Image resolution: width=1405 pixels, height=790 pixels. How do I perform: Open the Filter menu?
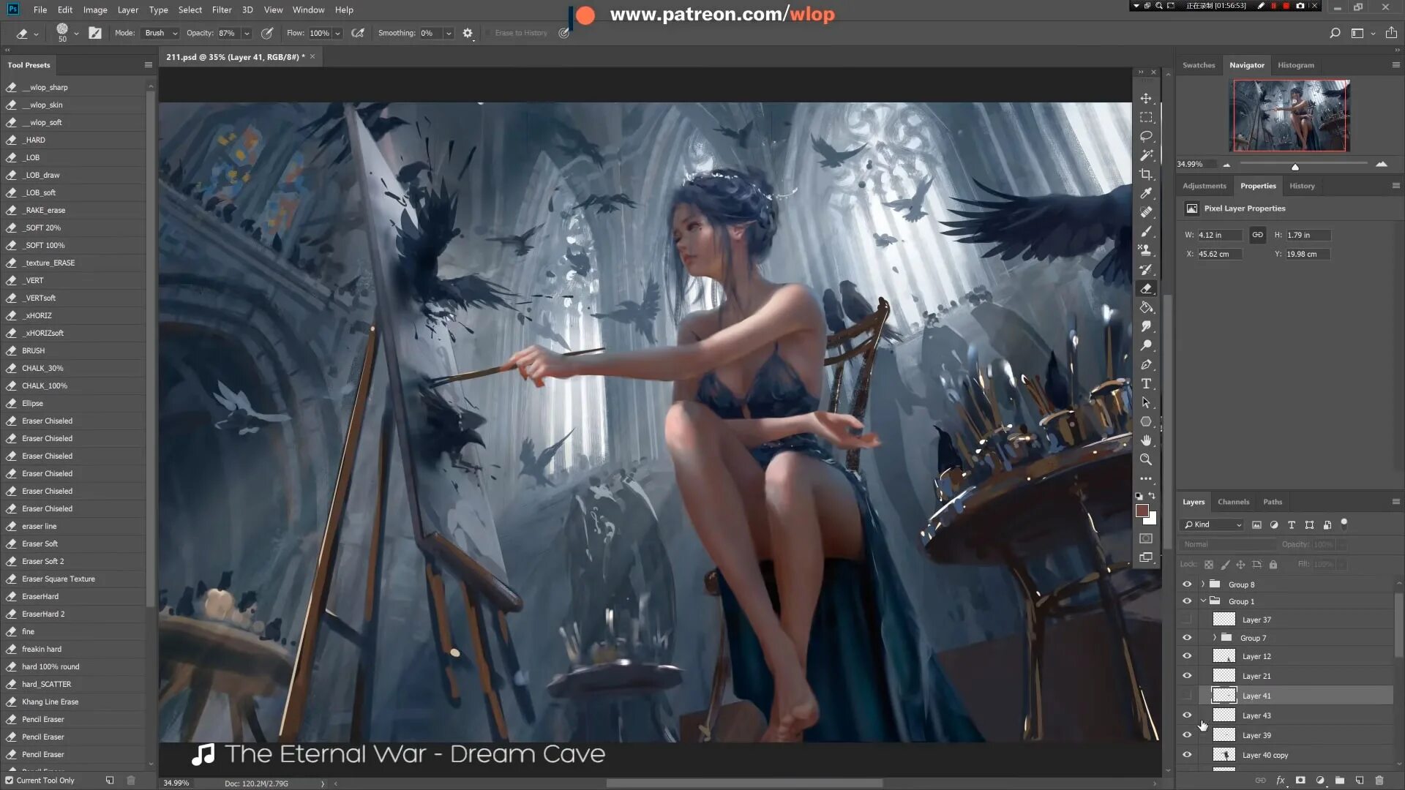(221, 10)
